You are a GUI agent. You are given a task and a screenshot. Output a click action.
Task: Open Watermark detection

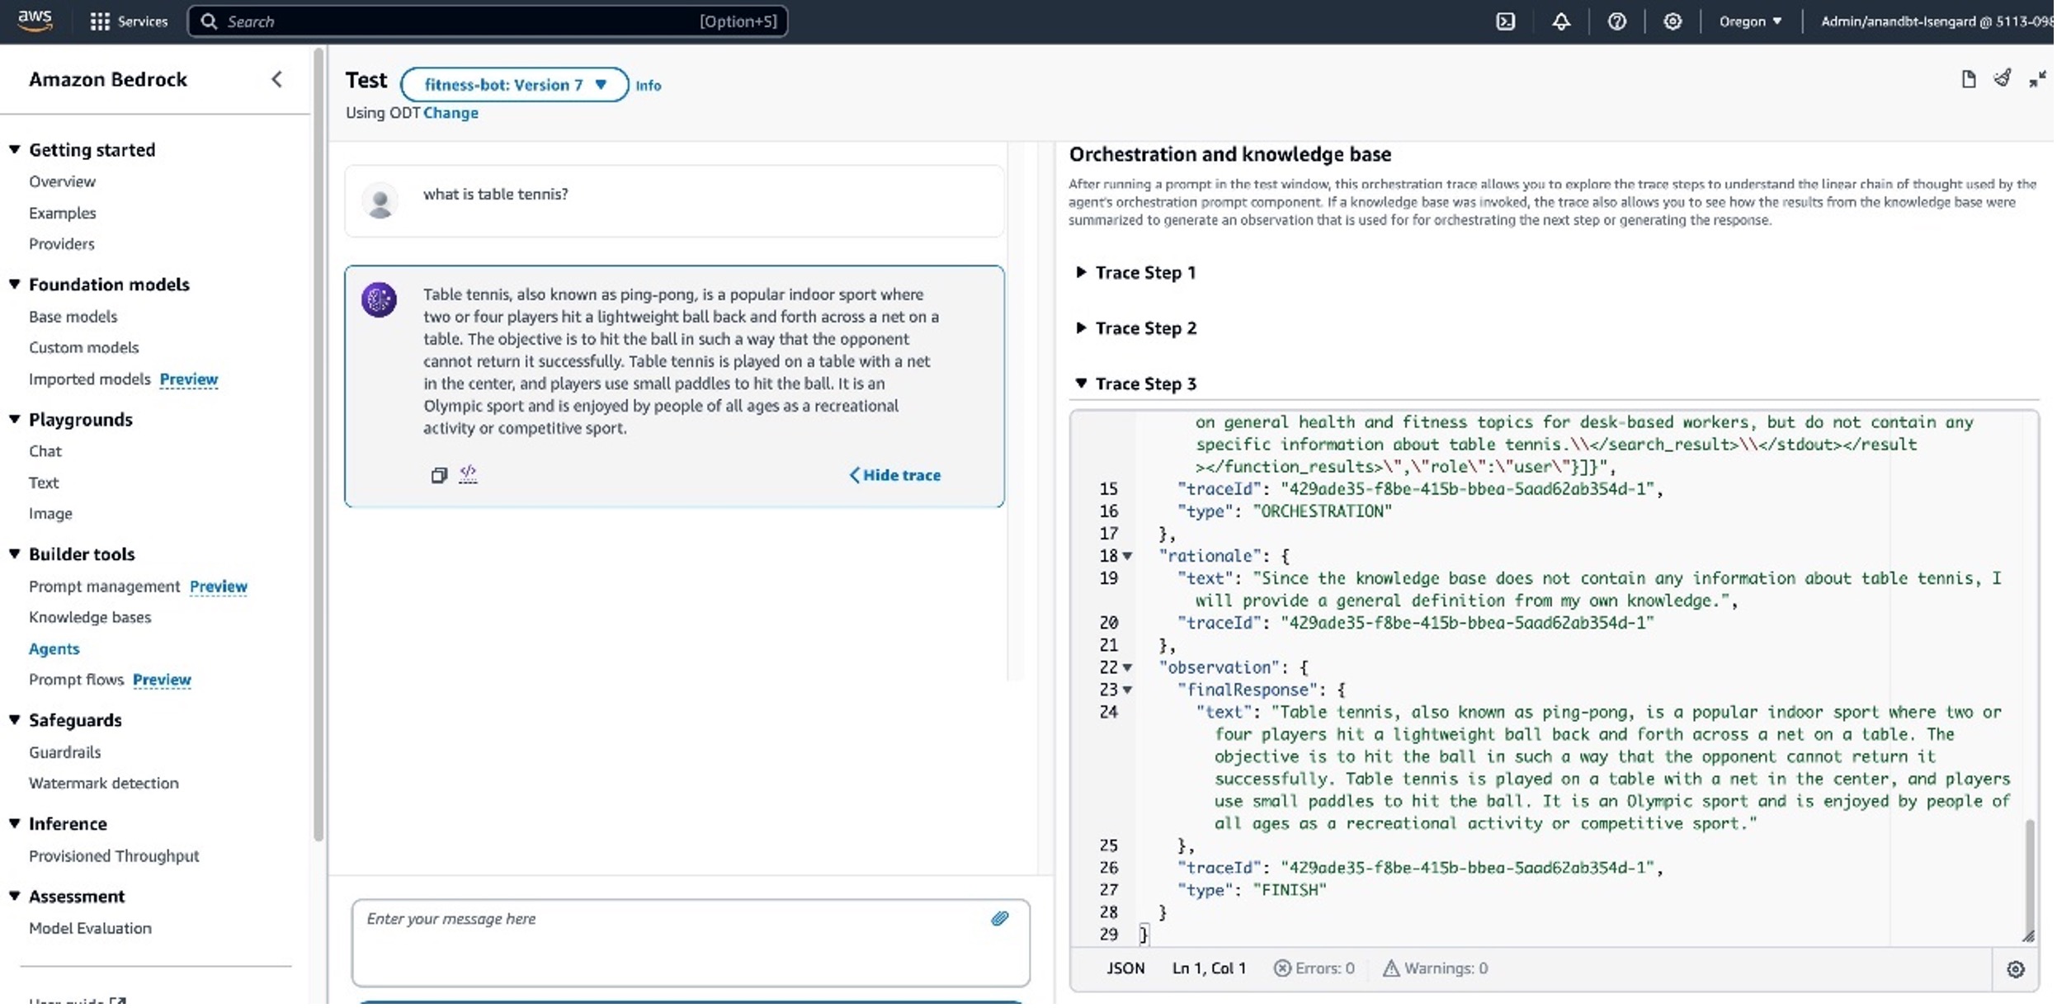[103, 784]
